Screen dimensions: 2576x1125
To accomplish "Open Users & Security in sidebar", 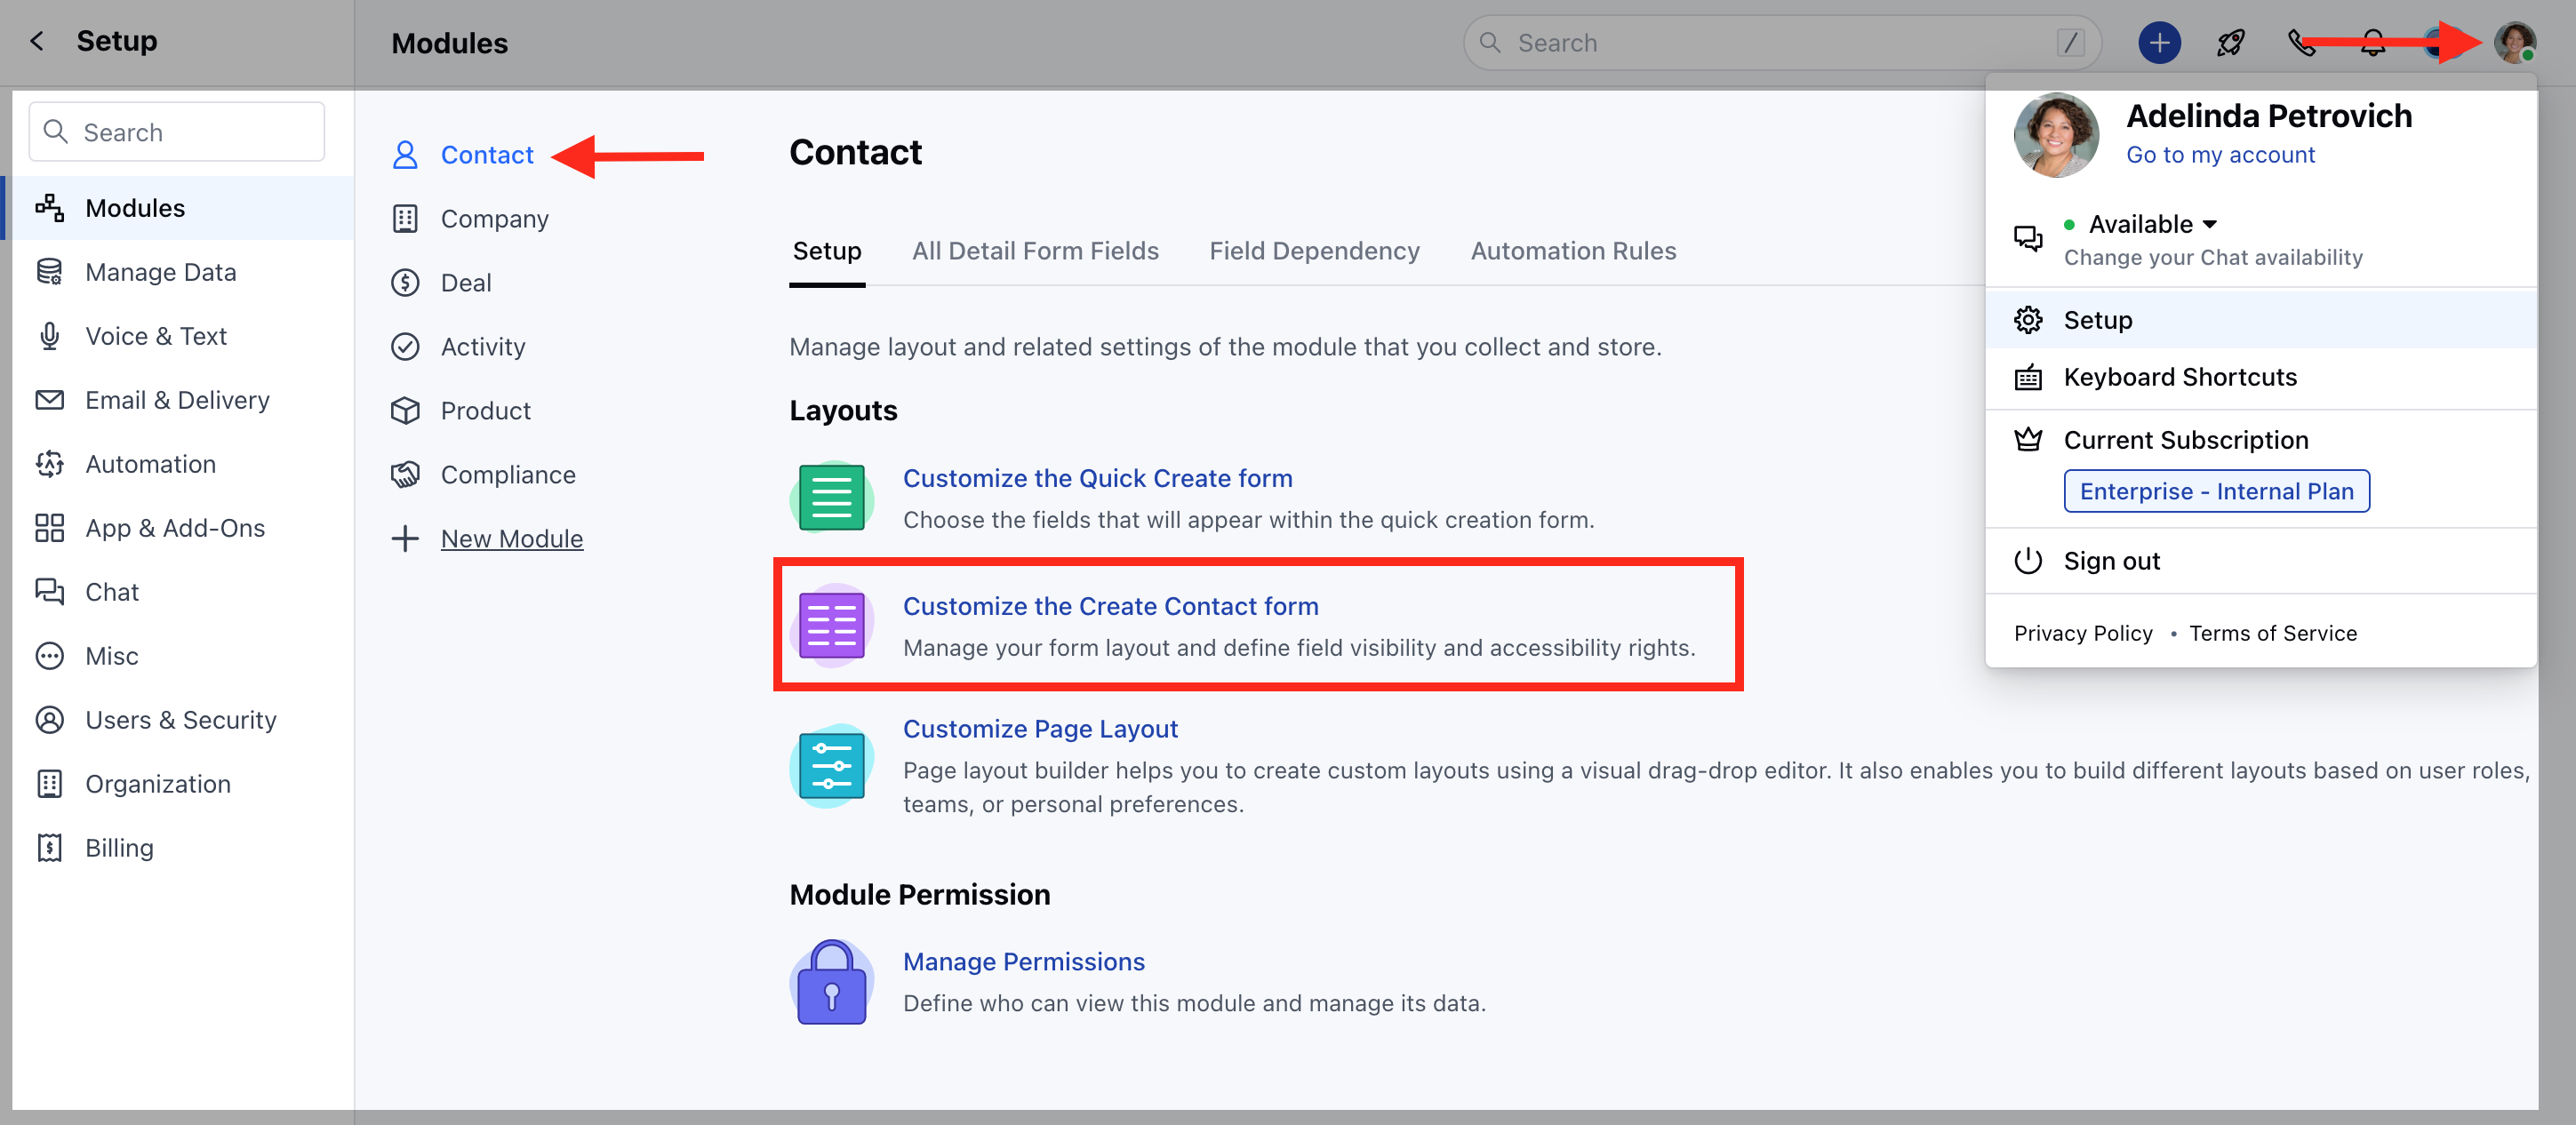I will tap(180, 720).
